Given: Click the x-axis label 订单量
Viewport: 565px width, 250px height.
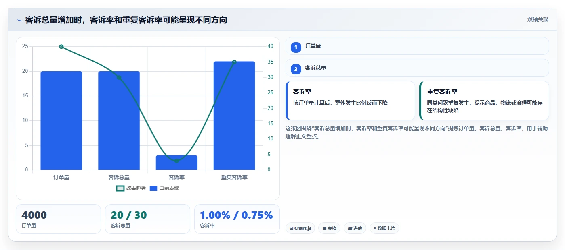Looking at the screenshot, I should tap(61, 177).
